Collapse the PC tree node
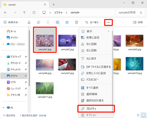The height and width of the screenshot is (118, 147). pos(4,108)
